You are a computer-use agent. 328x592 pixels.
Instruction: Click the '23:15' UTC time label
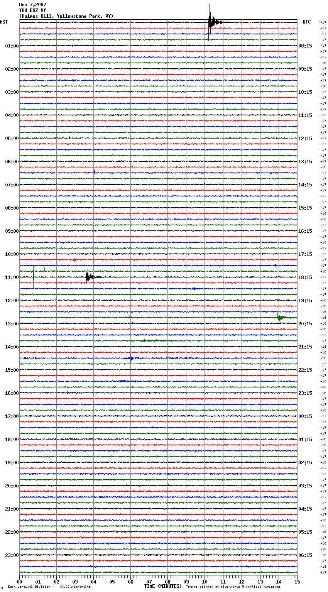click(305, 393)
